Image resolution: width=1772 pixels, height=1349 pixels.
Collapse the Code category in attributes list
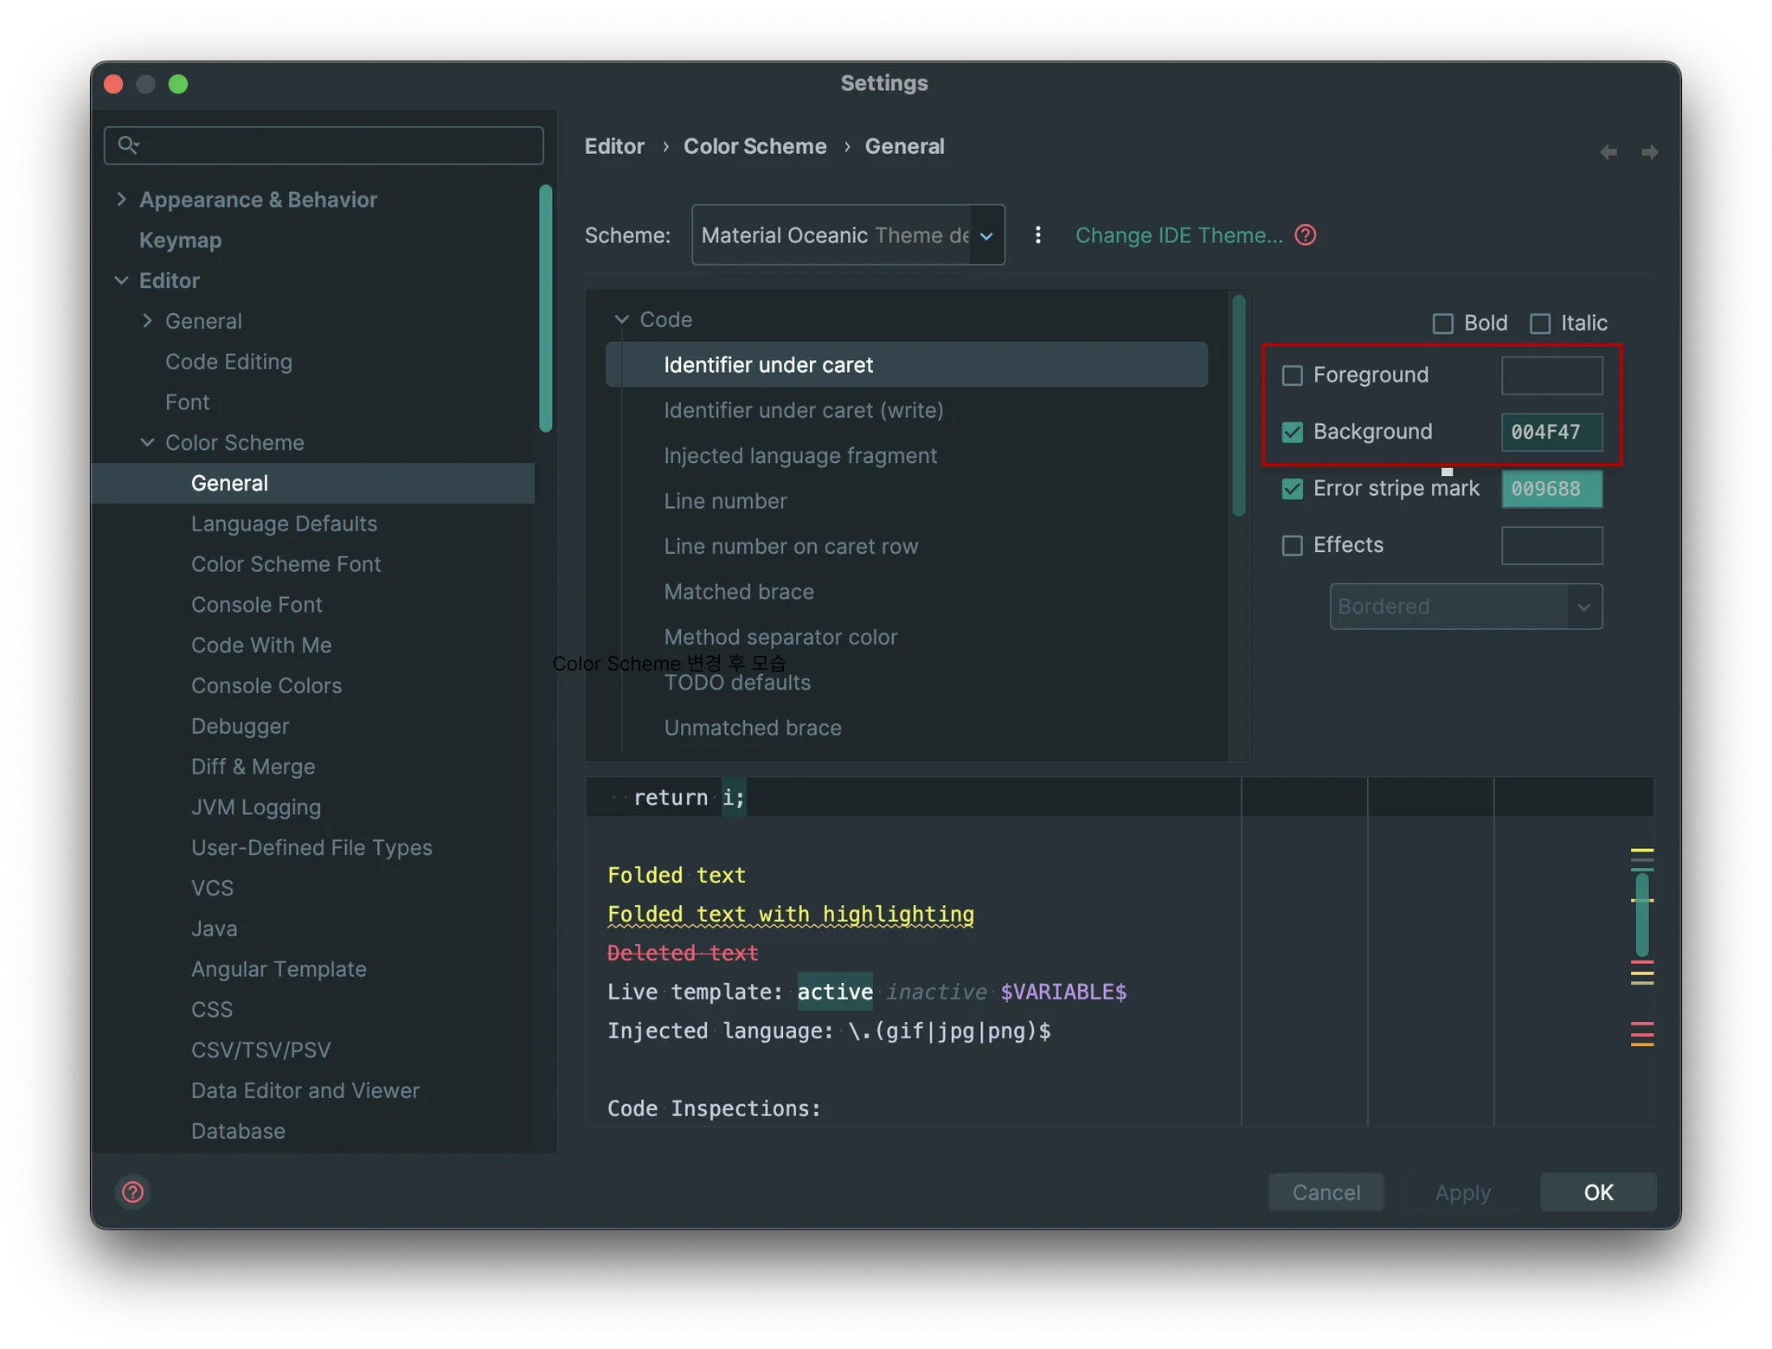point(621,319)
